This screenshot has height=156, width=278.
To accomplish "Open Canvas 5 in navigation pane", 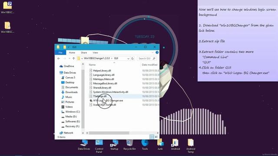I will click(70, 78).
